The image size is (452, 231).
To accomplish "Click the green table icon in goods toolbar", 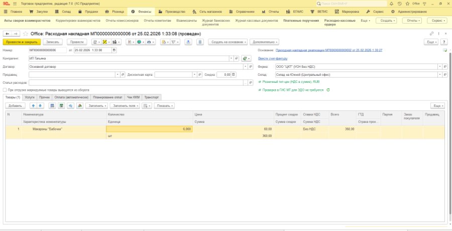I will pyautogui.click(x=61, y=106).
